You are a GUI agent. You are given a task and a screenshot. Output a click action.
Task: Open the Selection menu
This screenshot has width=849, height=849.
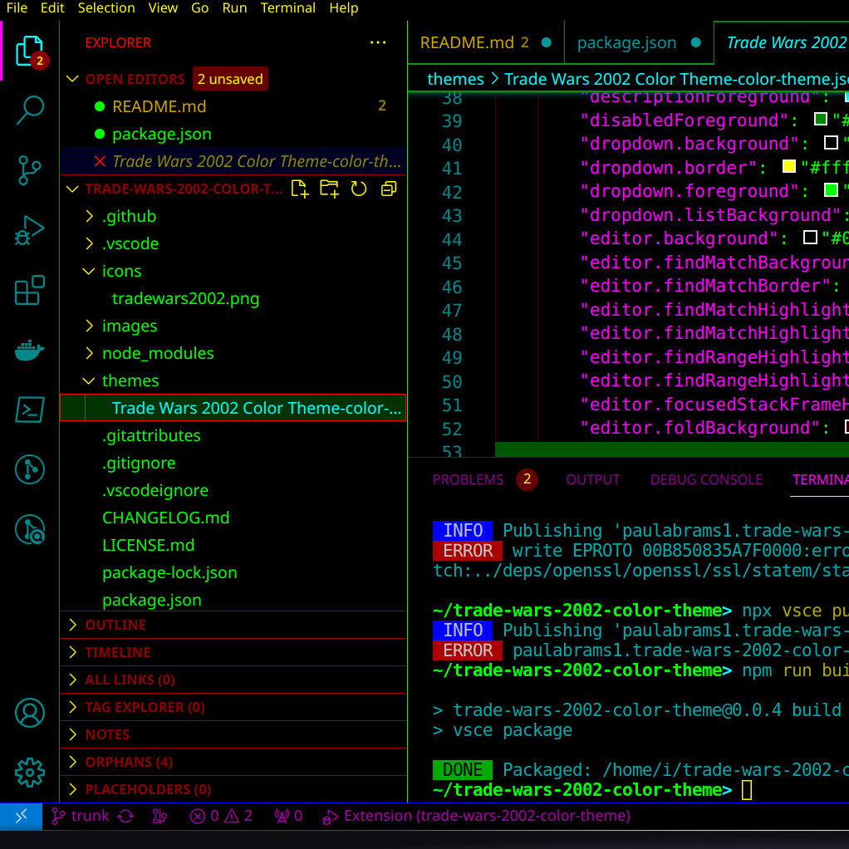coord(106,8)
